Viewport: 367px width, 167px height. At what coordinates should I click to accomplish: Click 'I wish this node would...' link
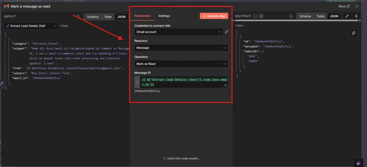(181, 158)
